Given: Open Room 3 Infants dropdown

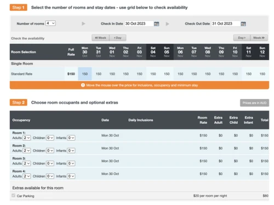Looking at the screenshot, I should pyautogui.click(x=71, y=163).
